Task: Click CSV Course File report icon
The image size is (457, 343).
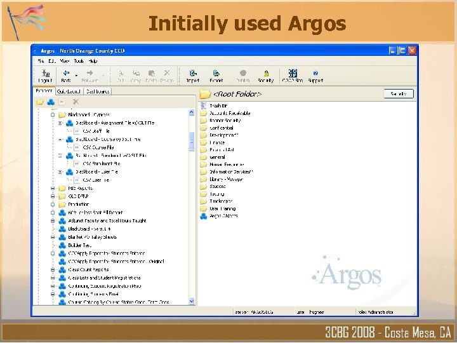Action: pos(77,147)
